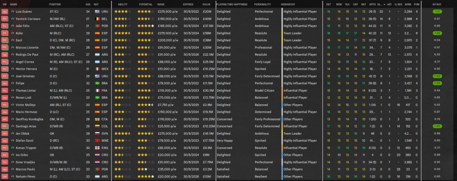Click João Félix's potential star rating
The height and width of the screenshot is (181, 457).
click(146, 26)
